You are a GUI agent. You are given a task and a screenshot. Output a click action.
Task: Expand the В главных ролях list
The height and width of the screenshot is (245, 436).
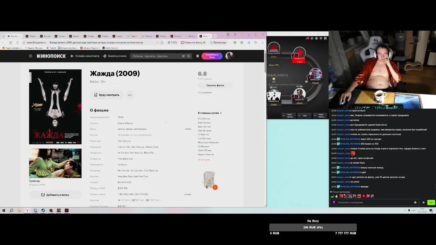point(209,113)
